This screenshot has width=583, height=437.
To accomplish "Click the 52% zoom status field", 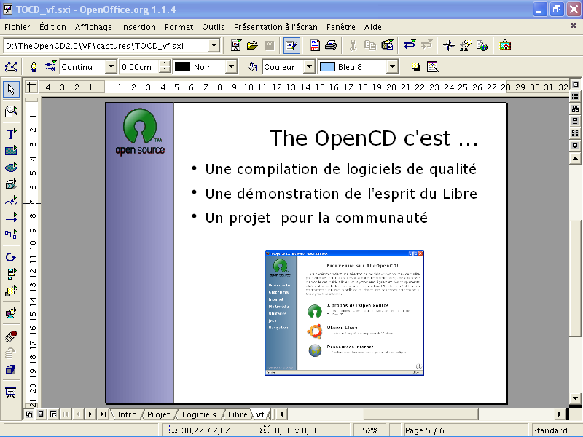I will point(370,430).
